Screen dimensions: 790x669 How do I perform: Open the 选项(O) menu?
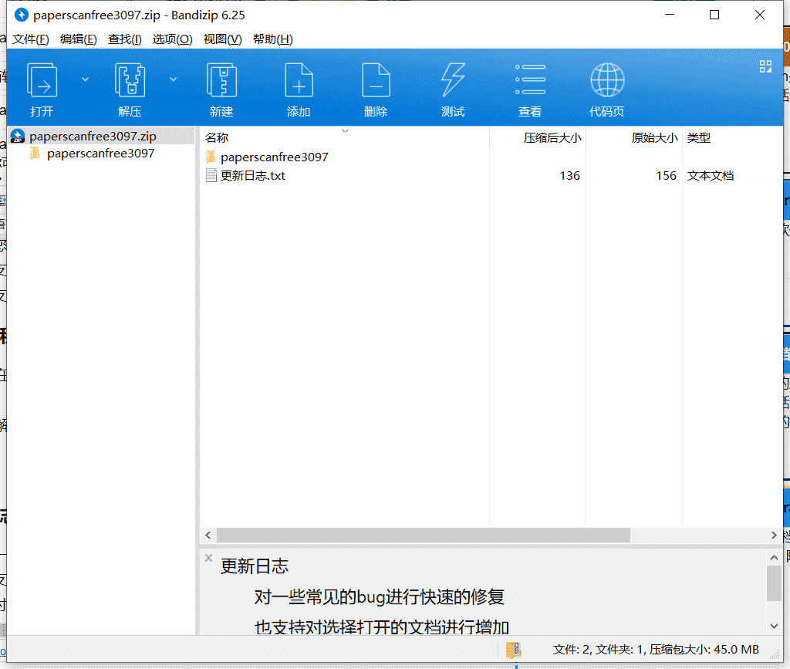(x=172, y=39)
